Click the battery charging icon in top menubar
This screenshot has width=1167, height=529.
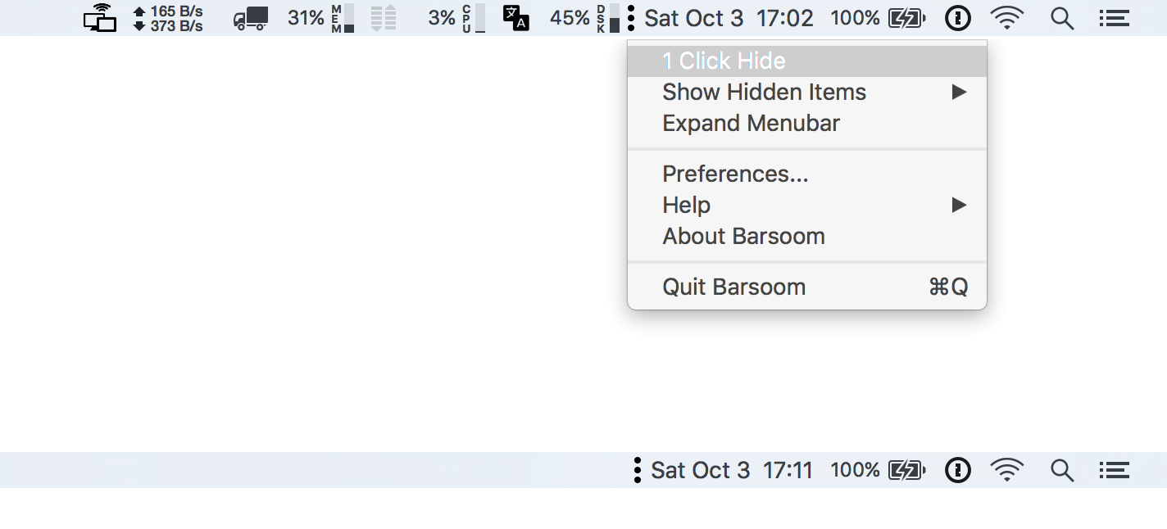coord(906,18)
